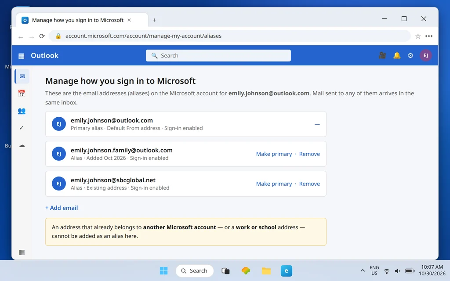Image resolution: width=450 pixels, height=281 pixels.
Task: Open Mail in the left sidebar
Action: point(22,76)
